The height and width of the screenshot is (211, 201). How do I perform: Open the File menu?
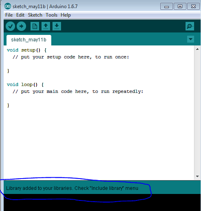pos(9,15)
